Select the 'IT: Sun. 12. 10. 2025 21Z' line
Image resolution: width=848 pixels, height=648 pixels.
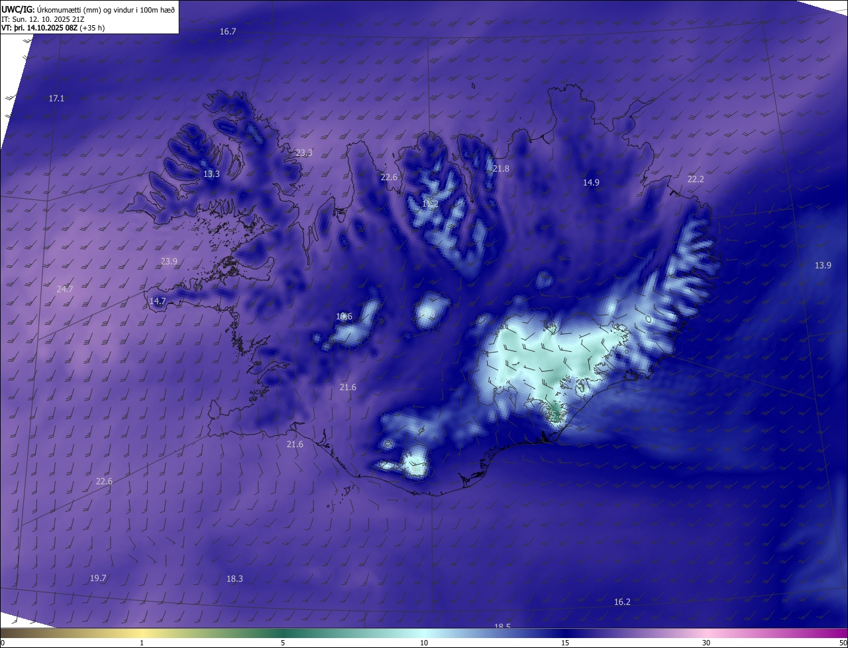pos(44,19)
